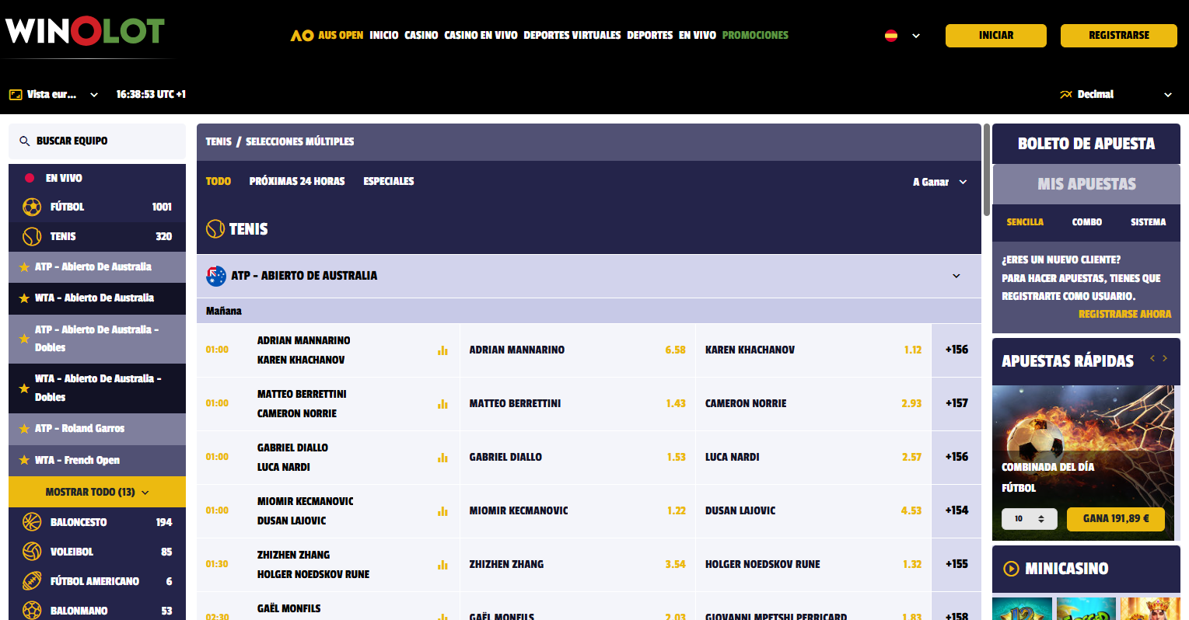Click the basketball icon beside Baloncesto
The height and width of the screenshot is (620, 1189).
click(32, 522)
